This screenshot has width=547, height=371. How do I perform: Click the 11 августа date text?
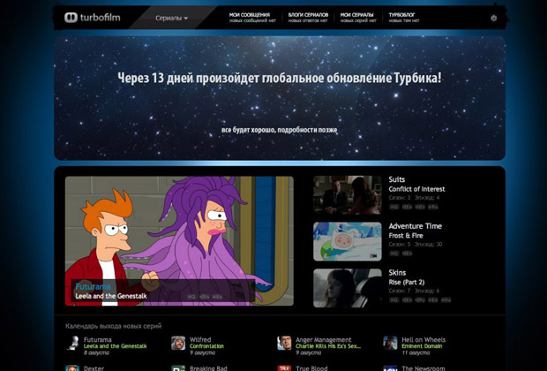coord(416,352)
